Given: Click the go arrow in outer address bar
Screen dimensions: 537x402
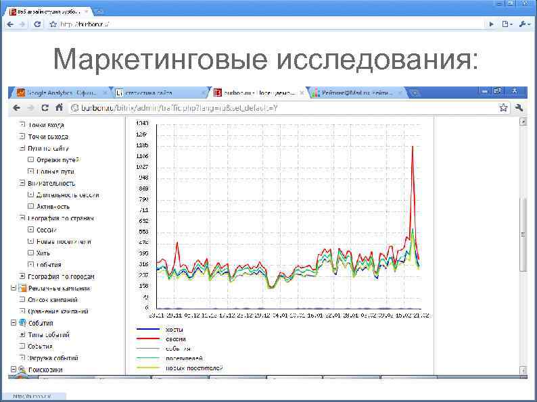Looking at the screenshot, I should 492,24.
